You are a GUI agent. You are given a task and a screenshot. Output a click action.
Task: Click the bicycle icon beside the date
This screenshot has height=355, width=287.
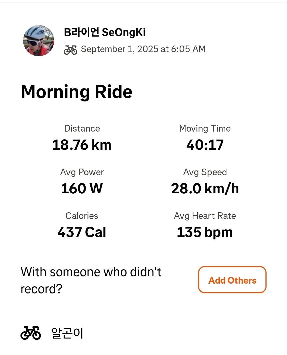pyautogui.click(x=70, y=50)
